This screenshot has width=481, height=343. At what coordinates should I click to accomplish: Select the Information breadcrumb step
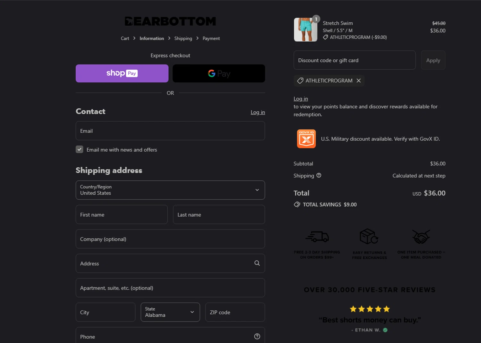(x=152, y=38)
